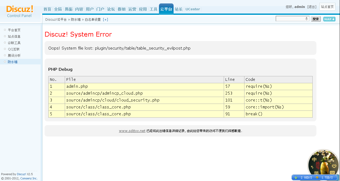
Task: Click line number 253 cell
Action: point(234,93)
